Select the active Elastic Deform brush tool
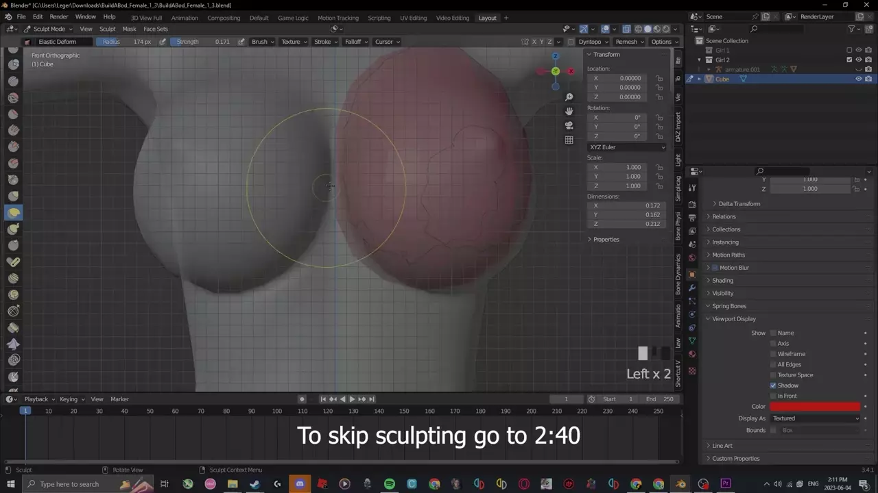Viewport: 878px width, 493px height. click(13, 212)
